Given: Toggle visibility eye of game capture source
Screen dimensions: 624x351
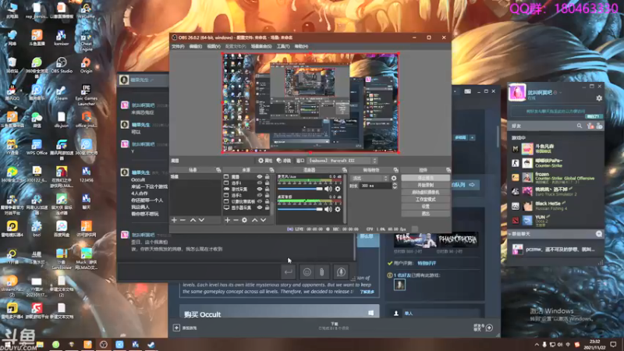Looking at the screenshot, I should click(x=260, y=189).
